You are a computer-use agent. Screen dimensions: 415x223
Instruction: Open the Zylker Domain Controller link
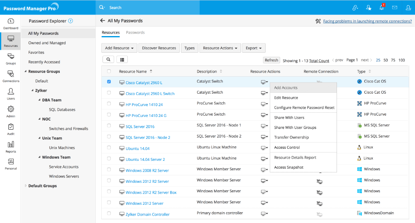[147, 214]
